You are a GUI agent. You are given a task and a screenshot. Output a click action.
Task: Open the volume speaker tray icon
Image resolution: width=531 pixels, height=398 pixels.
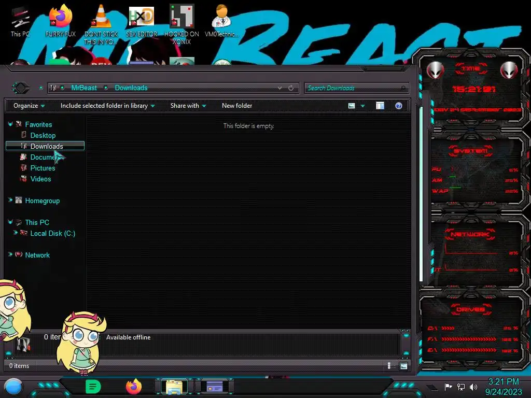(x=473, y=387)
